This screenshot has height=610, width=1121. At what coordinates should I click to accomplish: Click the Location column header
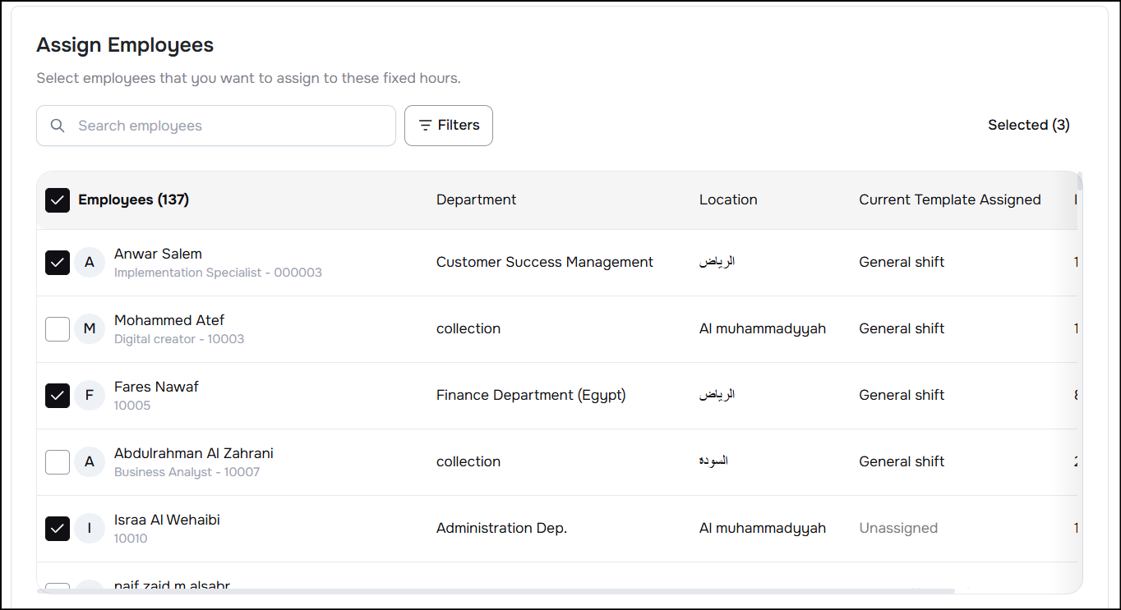pos(728,200)
